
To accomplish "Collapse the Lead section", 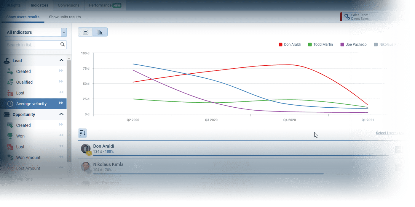I will [x=61, y=60].
